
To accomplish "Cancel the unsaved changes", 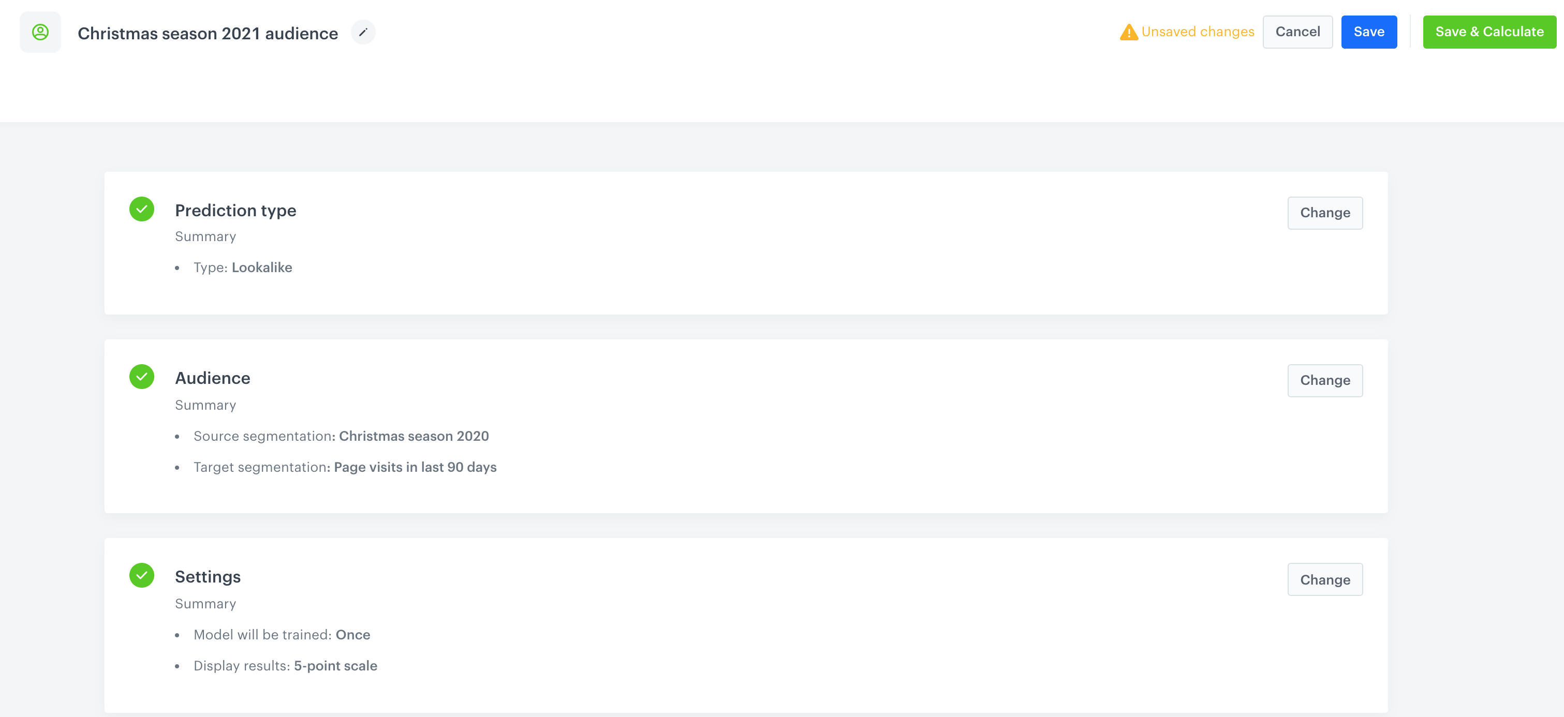I will pos(1297,32).
